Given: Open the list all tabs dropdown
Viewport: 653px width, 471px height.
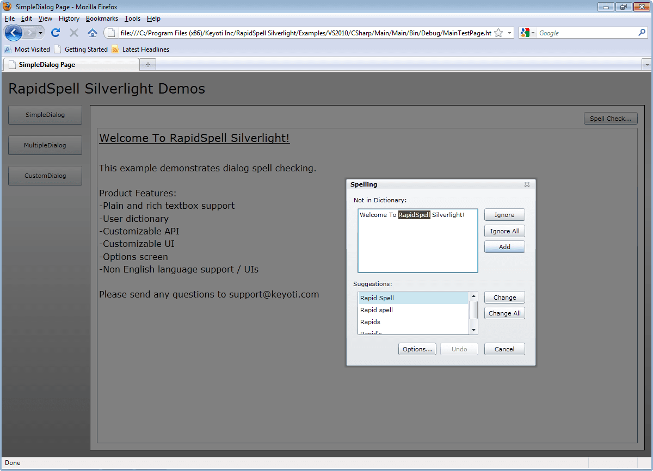Looking at the screenshot, I should coord(646,65).
